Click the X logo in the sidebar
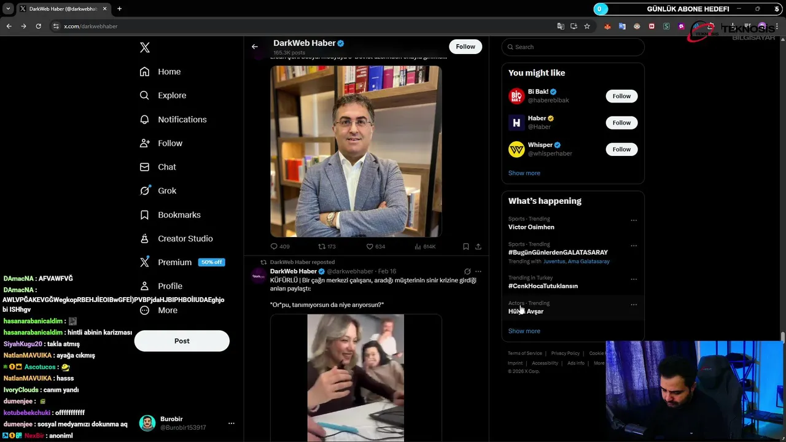The image size is (786, 442). pos(144,47)
